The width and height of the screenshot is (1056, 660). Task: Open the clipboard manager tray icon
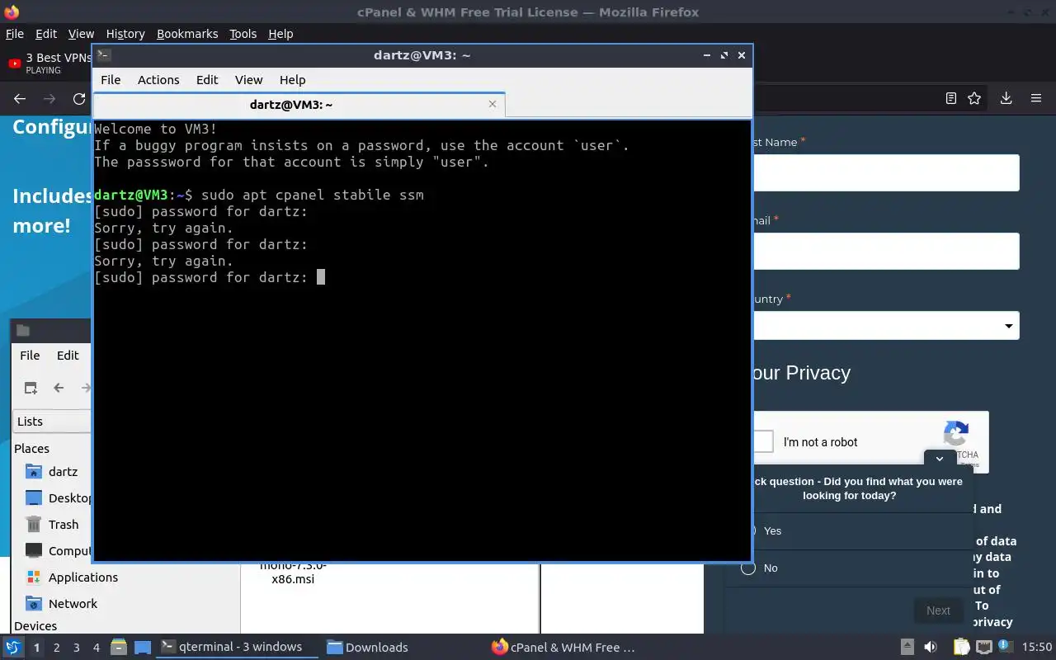[x=961, y=648]
